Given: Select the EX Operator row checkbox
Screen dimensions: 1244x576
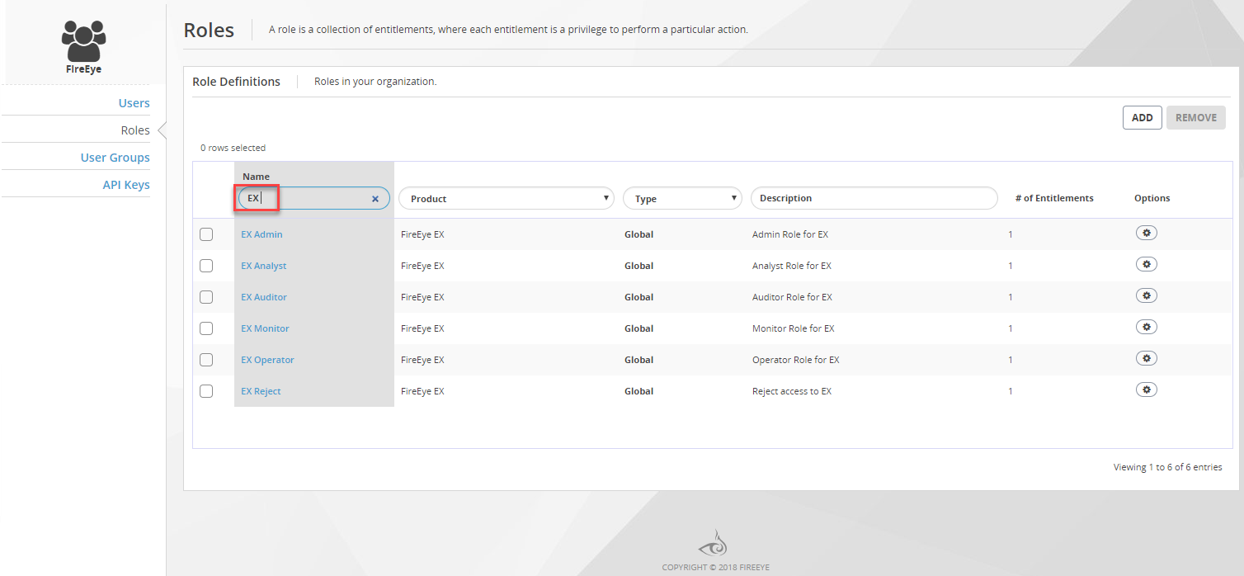Looking at the screenshot, I should [206, 360].
